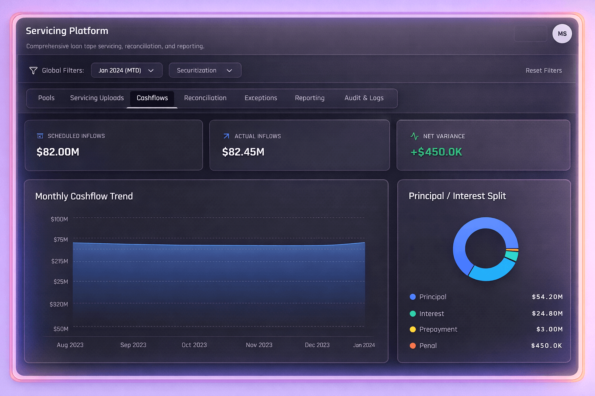The width and height of the screenshot is (595, 396).
Task: Select the Pools tab
Action: (46, 98)
